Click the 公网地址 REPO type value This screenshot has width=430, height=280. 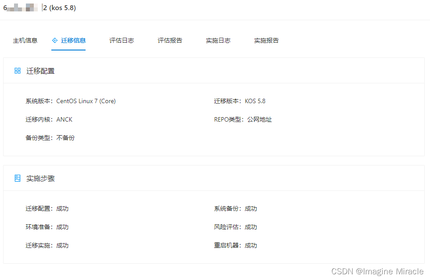[259, 119]
